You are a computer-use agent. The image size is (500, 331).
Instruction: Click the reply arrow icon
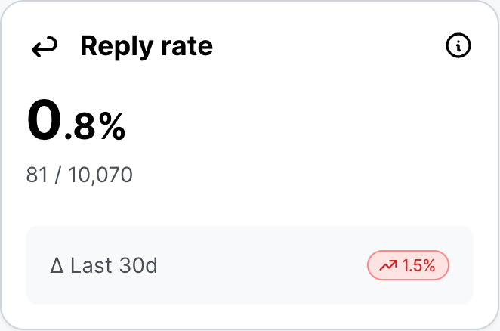point(44,48)
